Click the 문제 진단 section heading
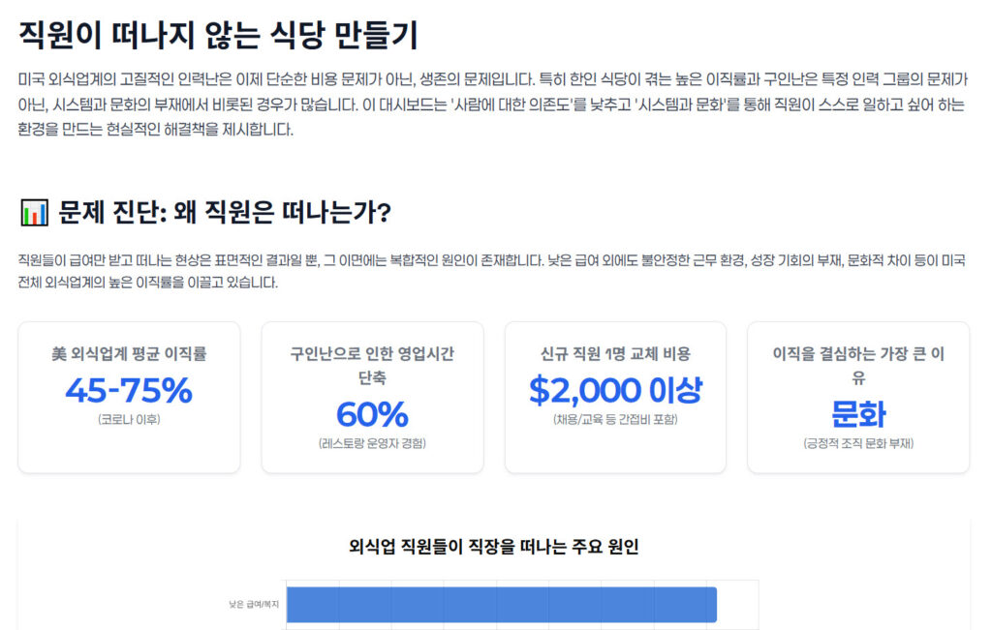 coord(224,212)
